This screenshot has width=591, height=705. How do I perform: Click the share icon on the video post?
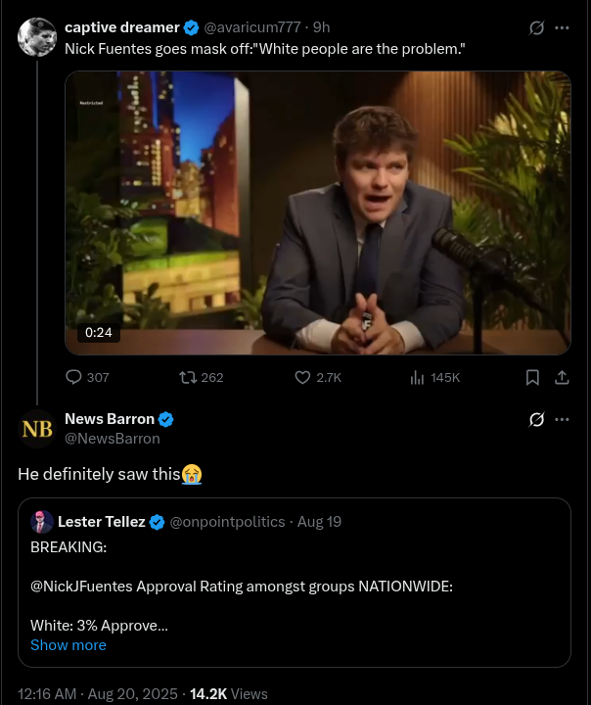click(x=562, y=377)
